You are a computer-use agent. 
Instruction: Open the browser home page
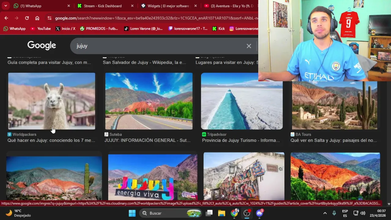[x=37, y=18]
